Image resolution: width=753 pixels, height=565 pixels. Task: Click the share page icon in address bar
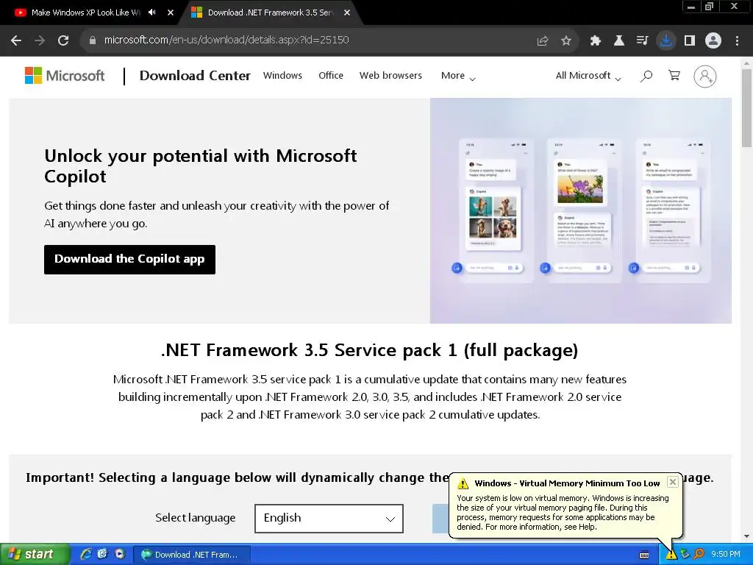point(543,40)
